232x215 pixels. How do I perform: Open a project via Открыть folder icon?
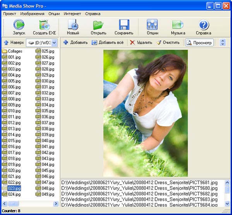[98, 27]
